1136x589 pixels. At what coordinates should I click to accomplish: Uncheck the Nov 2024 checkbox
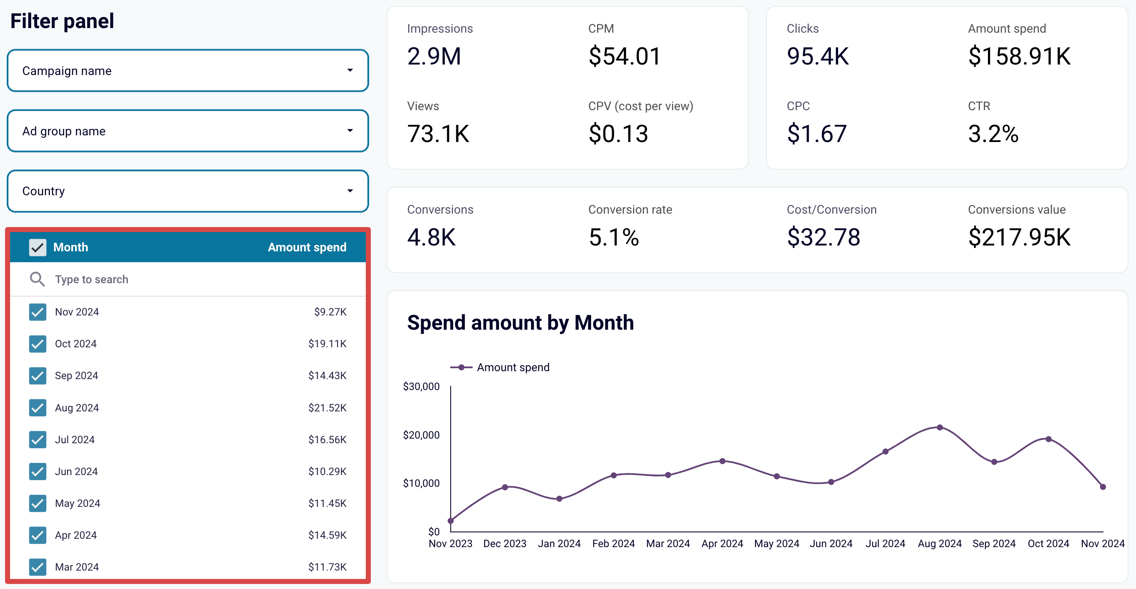coord(37,312)
